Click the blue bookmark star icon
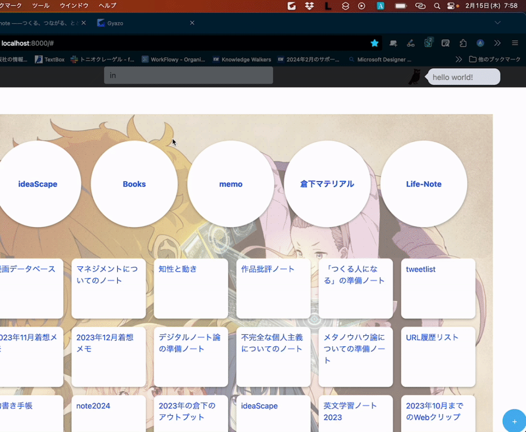Viewport: 526px width, 432px height. pos(375,43)
